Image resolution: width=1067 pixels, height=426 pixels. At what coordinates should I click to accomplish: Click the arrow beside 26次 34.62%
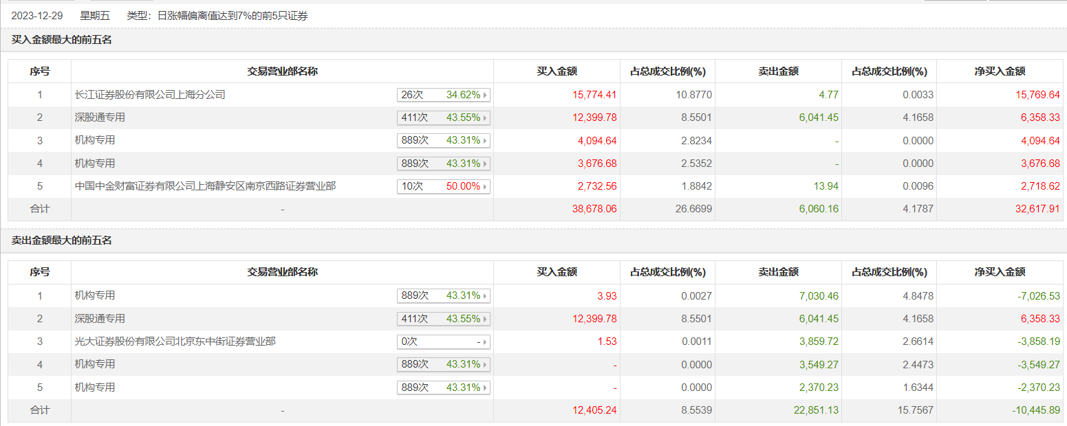pos(485,95)
